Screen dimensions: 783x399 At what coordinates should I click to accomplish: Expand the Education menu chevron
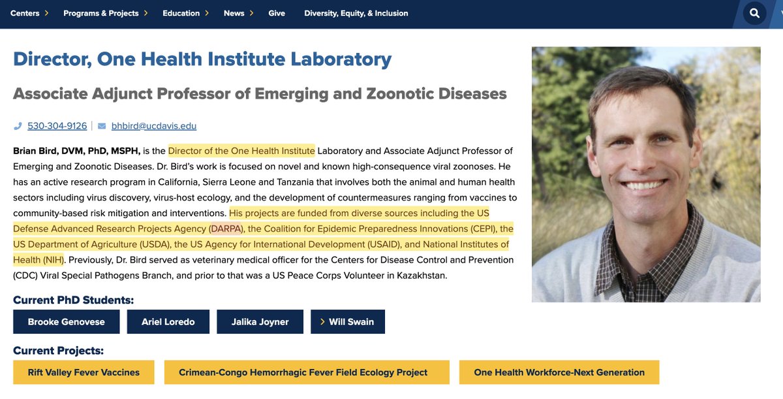[x=207, y=13]
